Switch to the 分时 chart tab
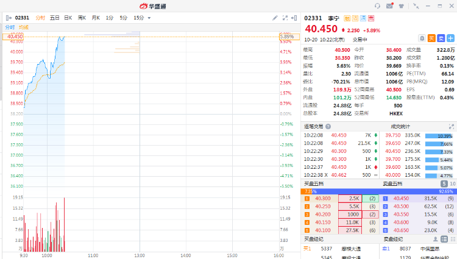This screenshot has width=457, height=259. pos(40,18)
